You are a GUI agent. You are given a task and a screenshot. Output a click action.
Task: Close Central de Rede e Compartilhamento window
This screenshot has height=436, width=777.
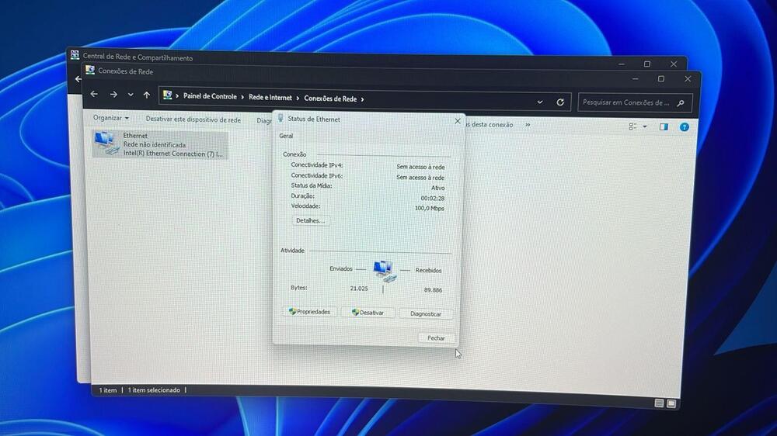[674, 64]
